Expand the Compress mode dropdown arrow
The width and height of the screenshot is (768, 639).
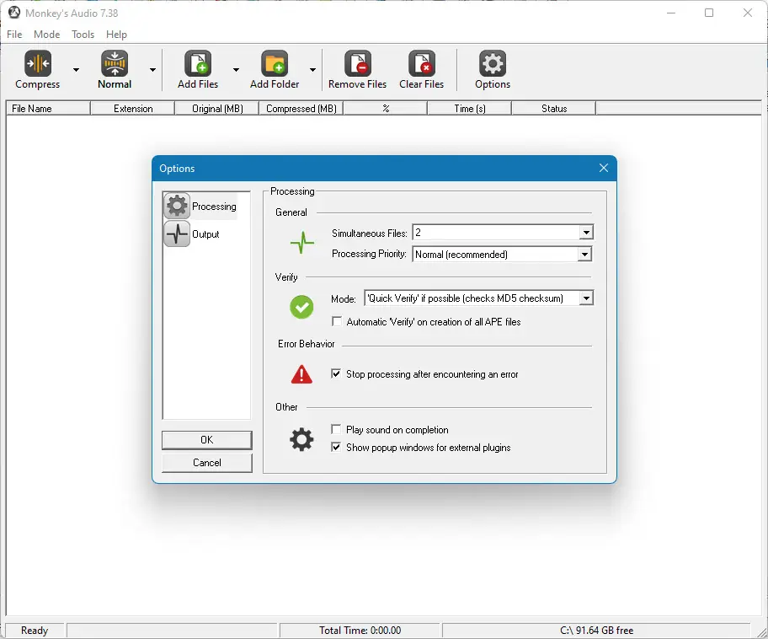coord(76,70)
